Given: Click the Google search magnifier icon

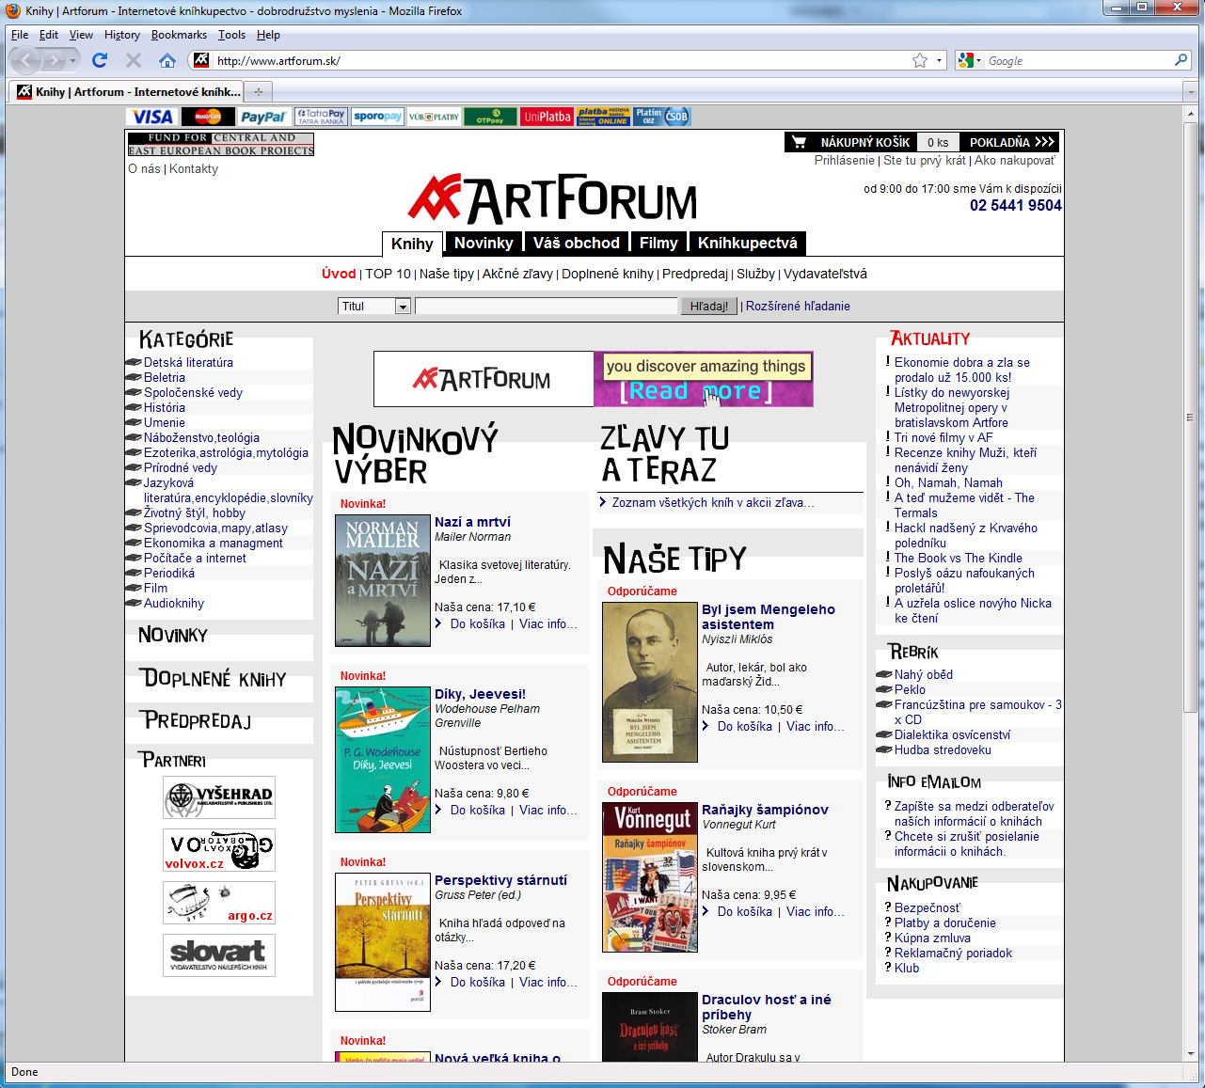Looking at the screenshot, I should pyautogui.click(x=1181, y=60).
